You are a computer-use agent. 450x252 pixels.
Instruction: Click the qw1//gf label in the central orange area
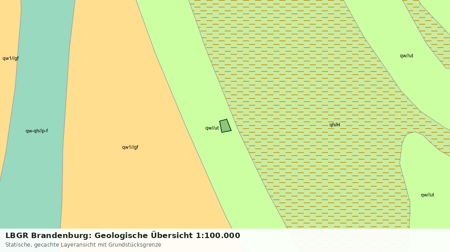130,147
